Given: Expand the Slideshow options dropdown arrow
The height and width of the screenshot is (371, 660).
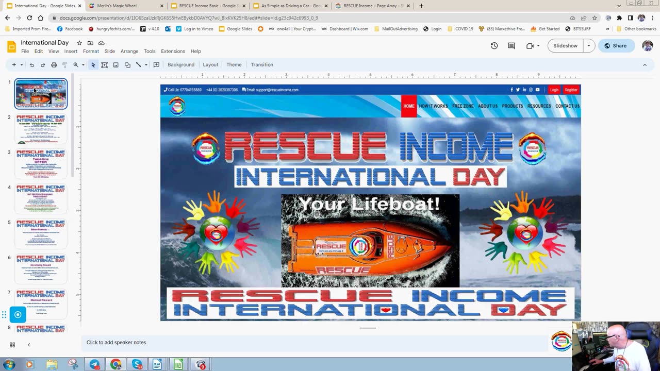Looking at the screenshot, I should (x=589, y=46).
